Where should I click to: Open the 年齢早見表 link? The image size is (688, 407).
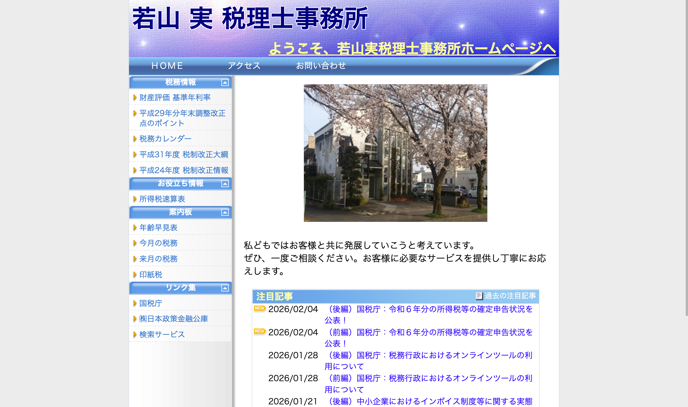tap(158, 228)
